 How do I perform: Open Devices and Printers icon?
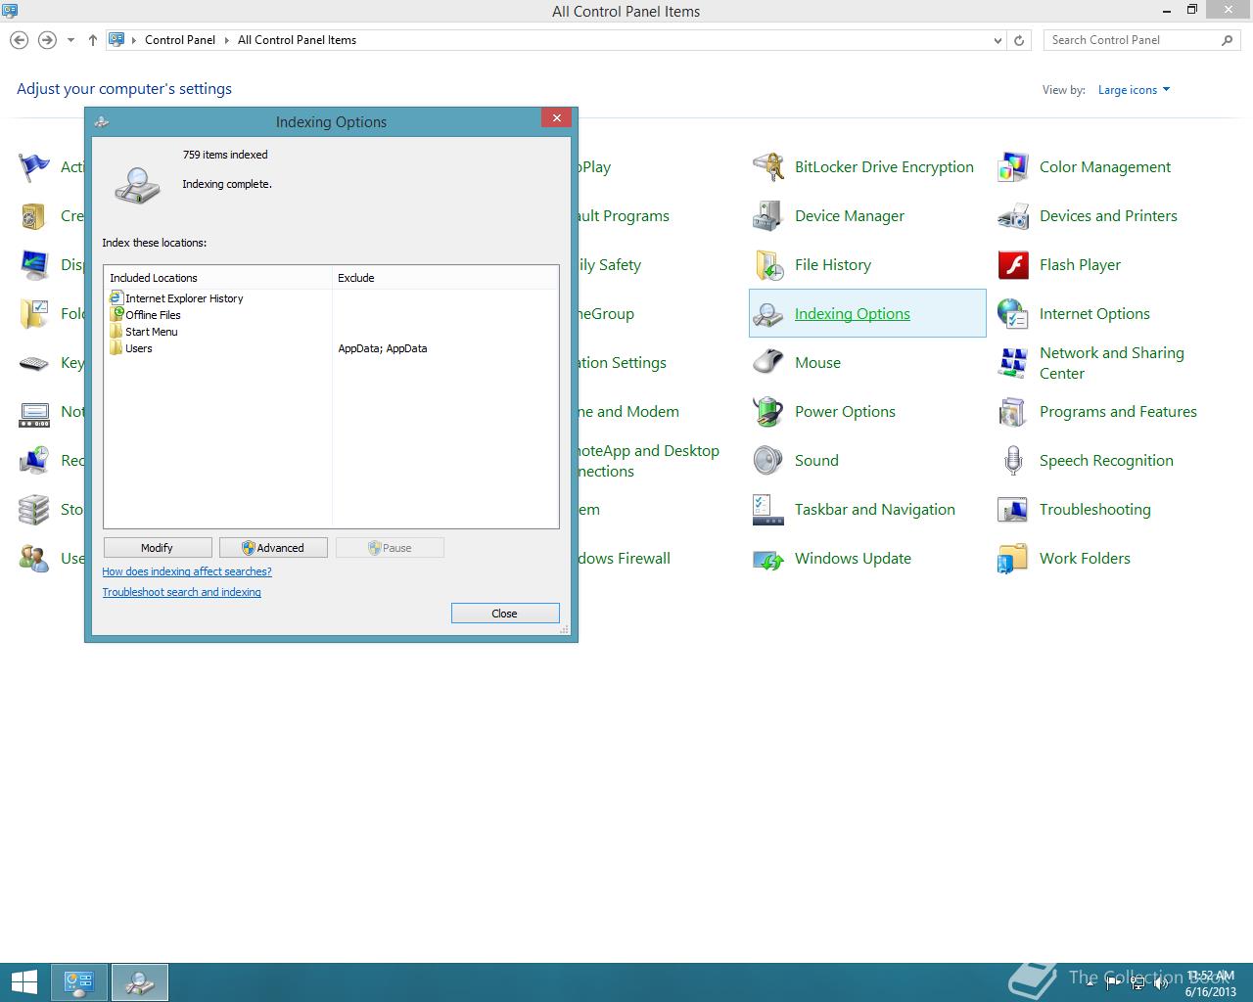[1013, 216]
